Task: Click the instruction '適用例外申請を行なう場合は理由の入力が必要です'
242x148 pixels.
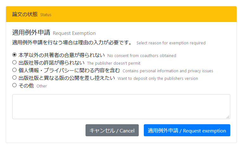Action: pos(72,42)
